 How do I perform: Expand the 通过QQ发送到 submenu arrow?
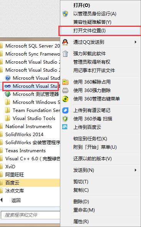click(136, 42)
